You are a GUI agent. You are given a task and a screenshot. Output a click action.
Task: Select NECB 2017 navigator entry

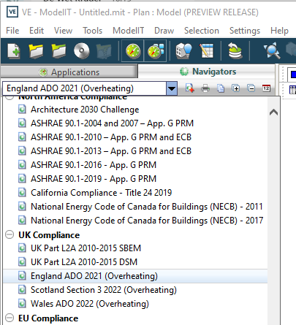pyautogui.click(x=147, y=221)
